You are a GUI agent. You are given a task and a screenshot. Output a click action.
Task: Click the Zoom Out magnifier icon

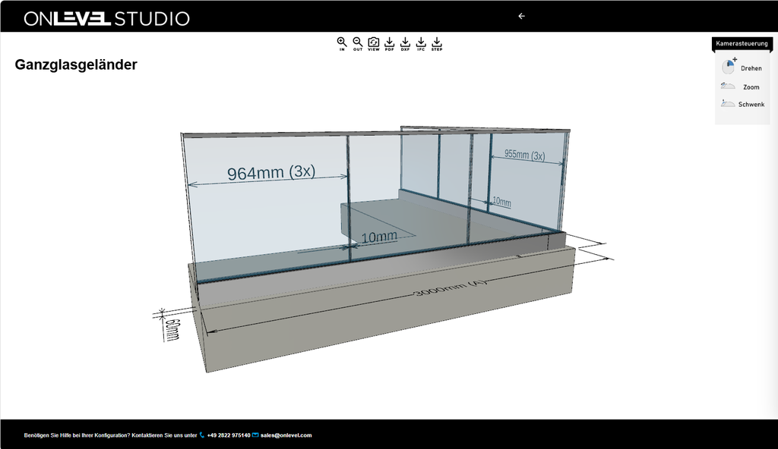point(358,44)
